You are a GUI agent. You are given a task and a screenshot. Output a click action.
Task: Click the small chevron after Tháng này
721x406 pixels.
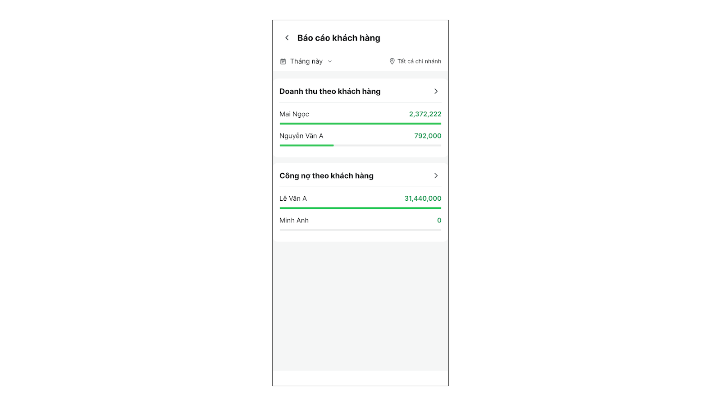click(x=330, y=61)
